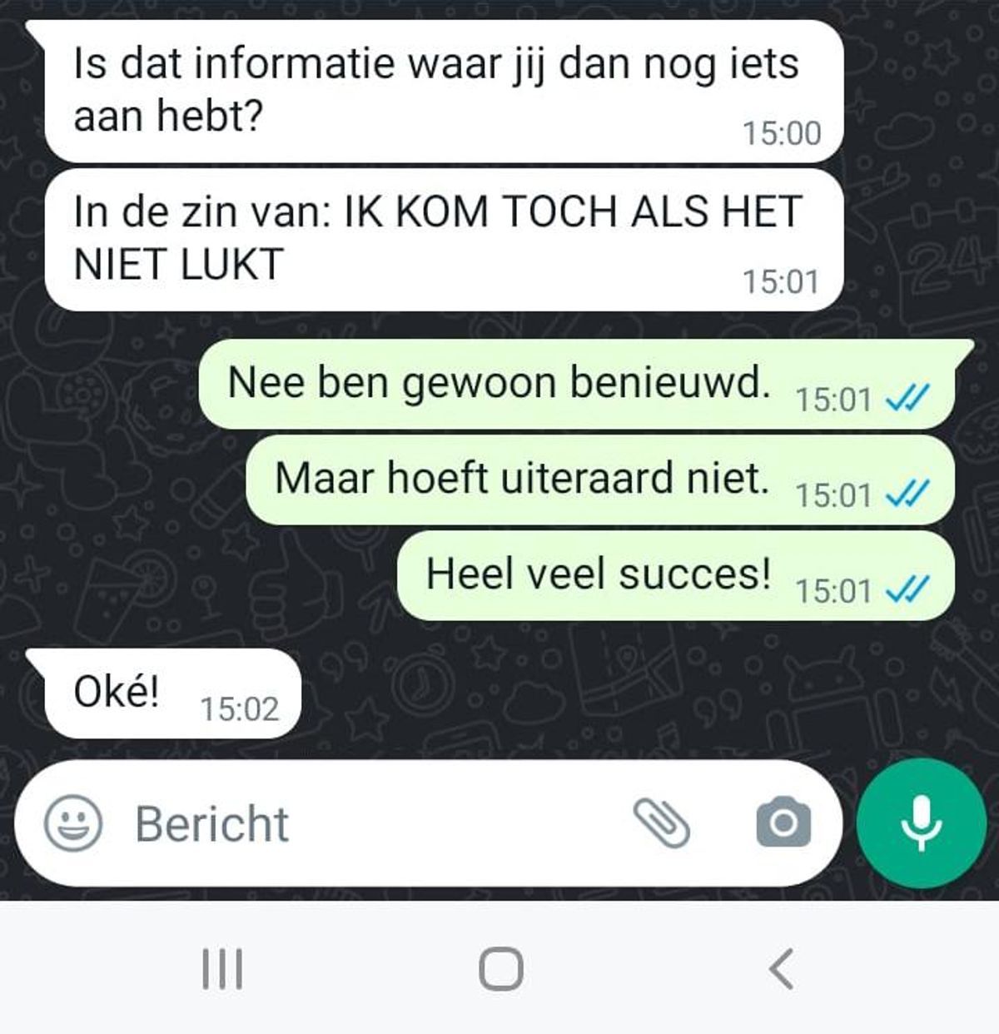The height and width of the screenshot is (1034, 999).
Task: Tap the paperclip attachment icon
Action: click(663, 823)
